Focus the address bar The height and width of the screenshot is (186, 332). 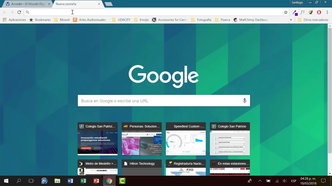[x=156, y=12]
